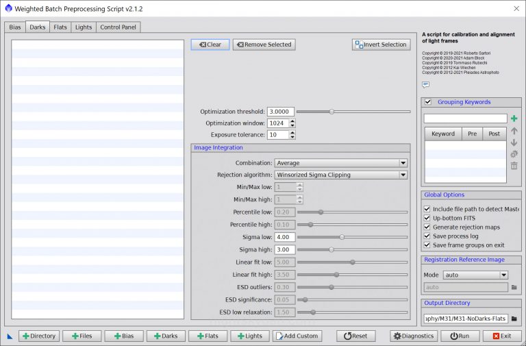Uncheck Save process log
526x346 pixels.
[427, 236]
